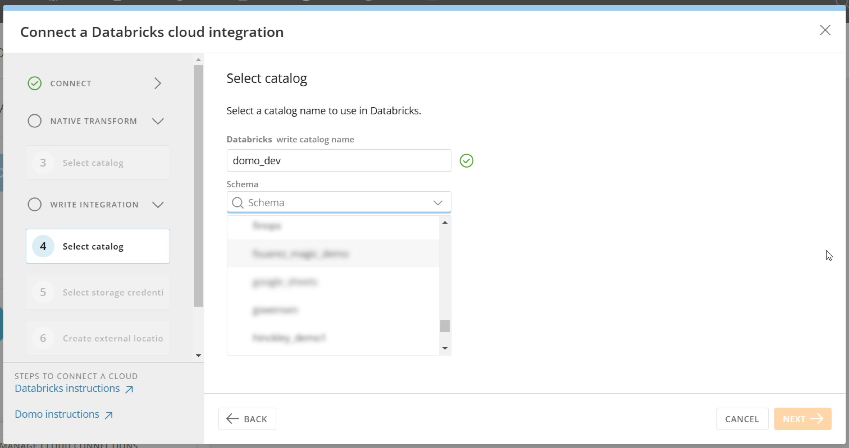Screen dimensions: 849x448
Task: Click the Write Integration status circle
Action: click(35, 204)
